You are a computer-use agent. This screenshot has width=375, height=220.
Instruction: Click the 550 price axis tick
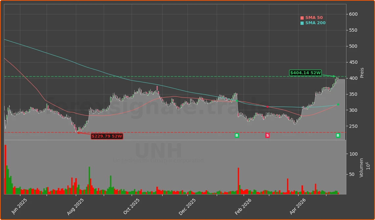point(353,30)
